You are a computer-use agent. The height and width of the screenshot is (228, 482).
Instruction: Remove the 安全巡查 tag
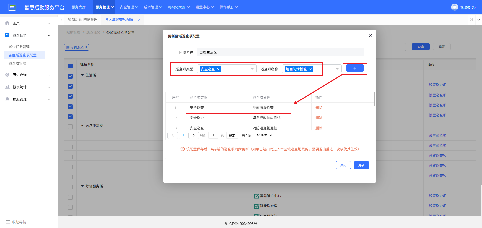[218, 69]
